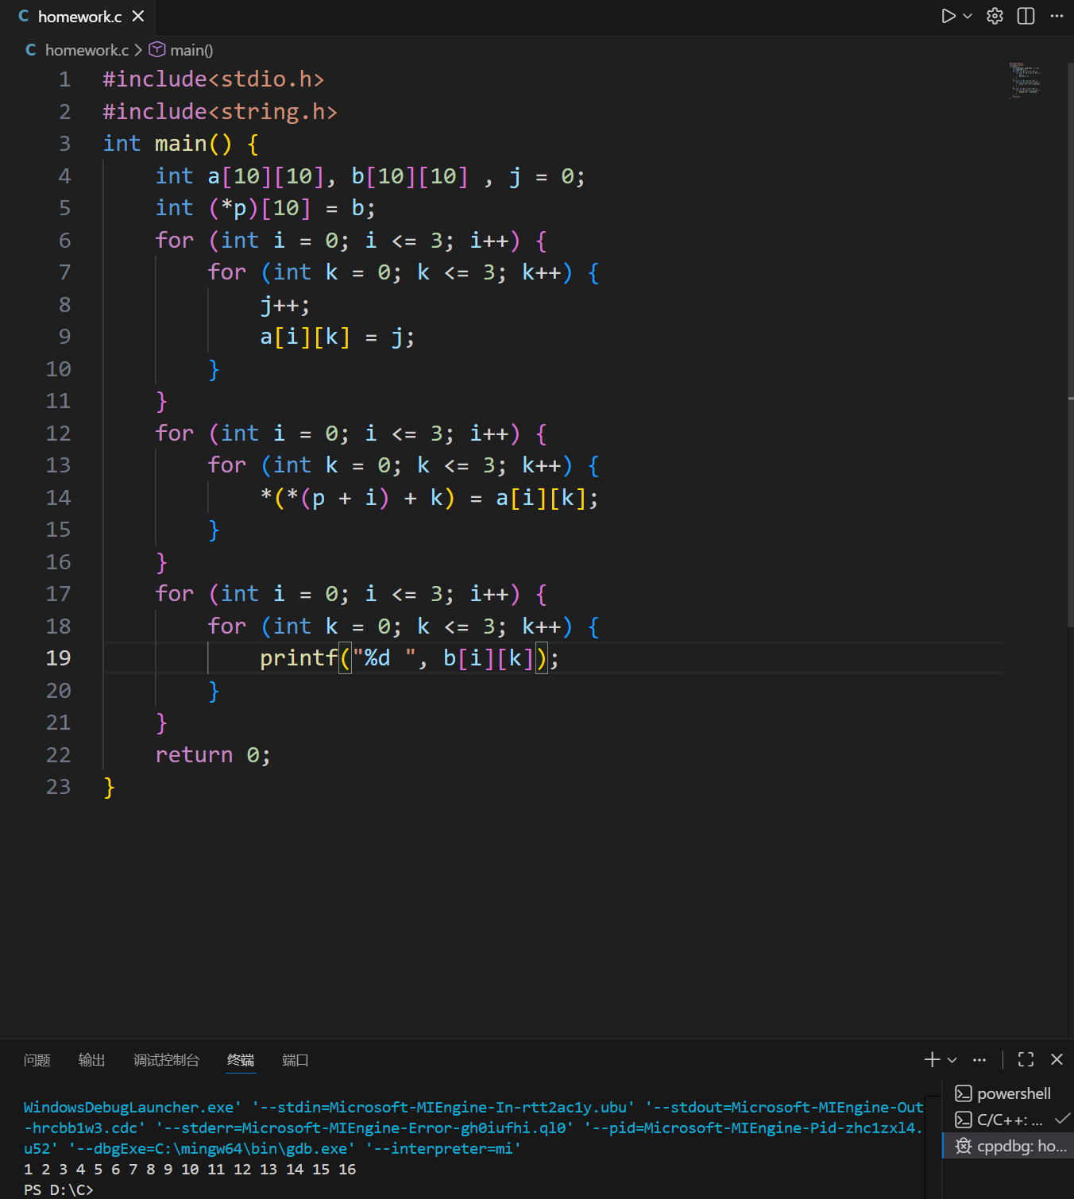Click the for loop header on line 13
Viewport: 1074px width, 1199px height.
click(x=404, y=465)
